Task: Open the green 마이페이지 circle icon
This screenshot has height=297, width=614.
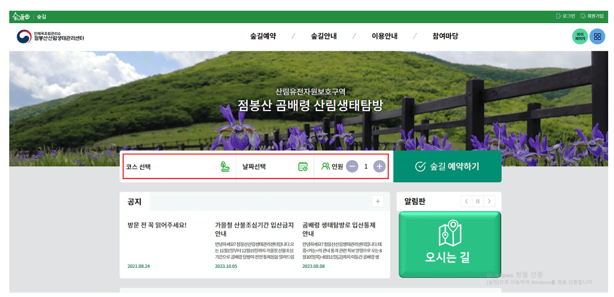Action: click(579, 36)
